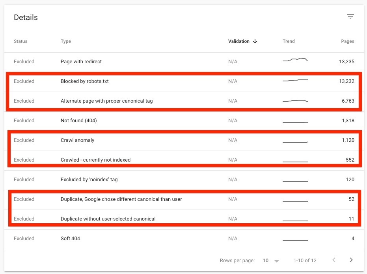Sort by the Validation column header
This screenshot has height=274, width=367.
pos(239,41)
